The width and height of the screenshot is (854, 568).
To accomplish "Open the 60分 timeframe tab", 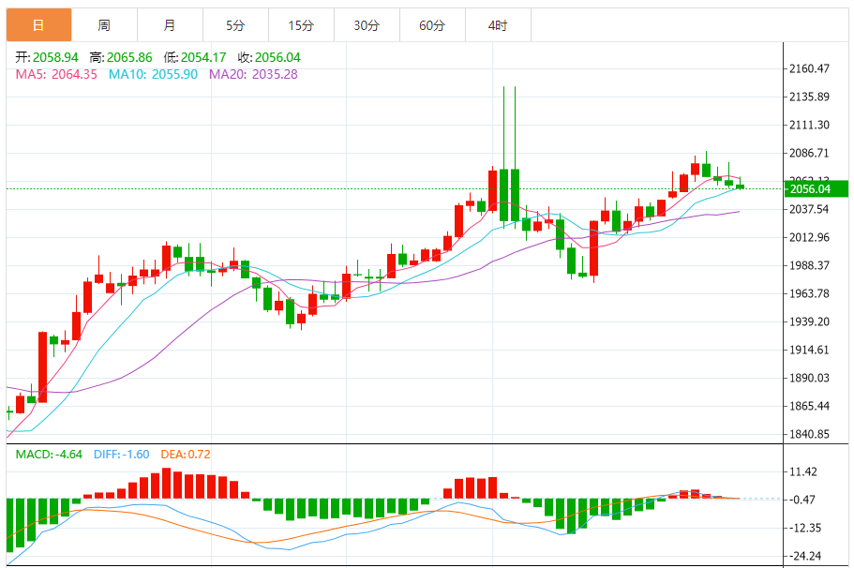I will click(432, 25).
